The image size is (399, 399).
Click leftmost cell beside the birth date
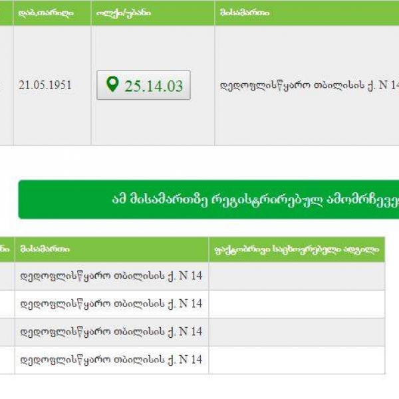6,85
